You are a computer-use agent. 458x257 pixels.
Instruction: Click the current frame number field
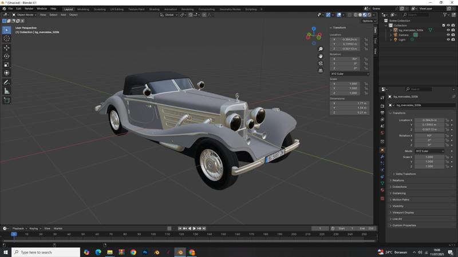[320, 228]
